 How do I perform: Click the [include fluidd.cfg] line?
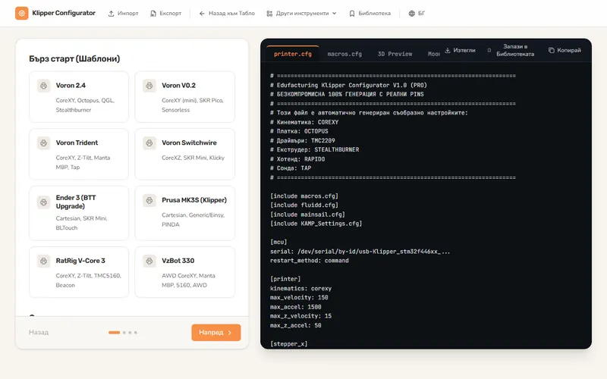click(304, 205)
